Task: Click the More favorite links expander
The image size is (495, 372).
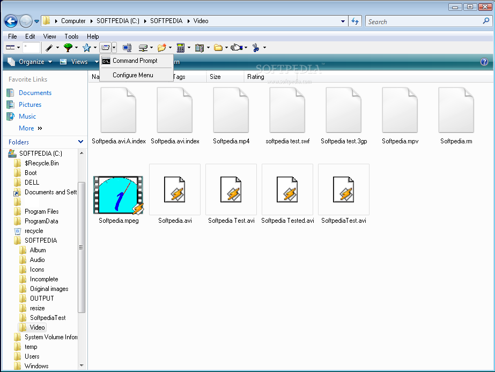Action: pos(31,128)
